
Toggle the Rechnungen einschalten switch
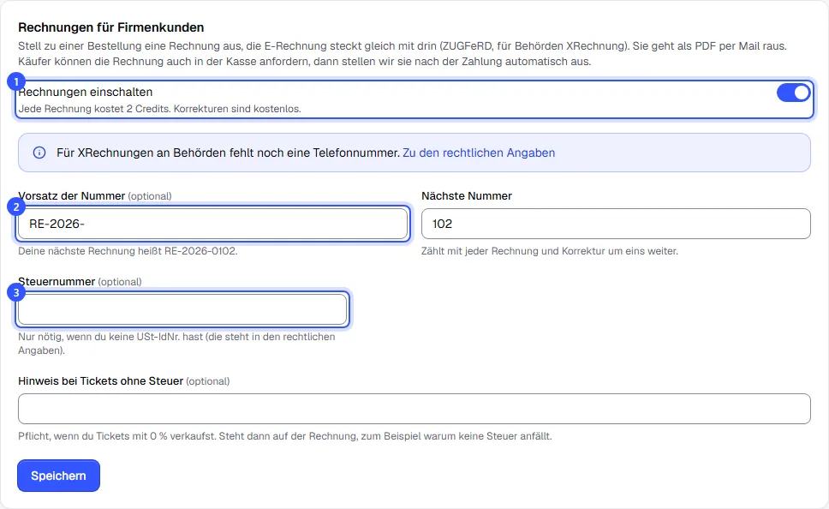pyautogui.click(x=794, y=93)
